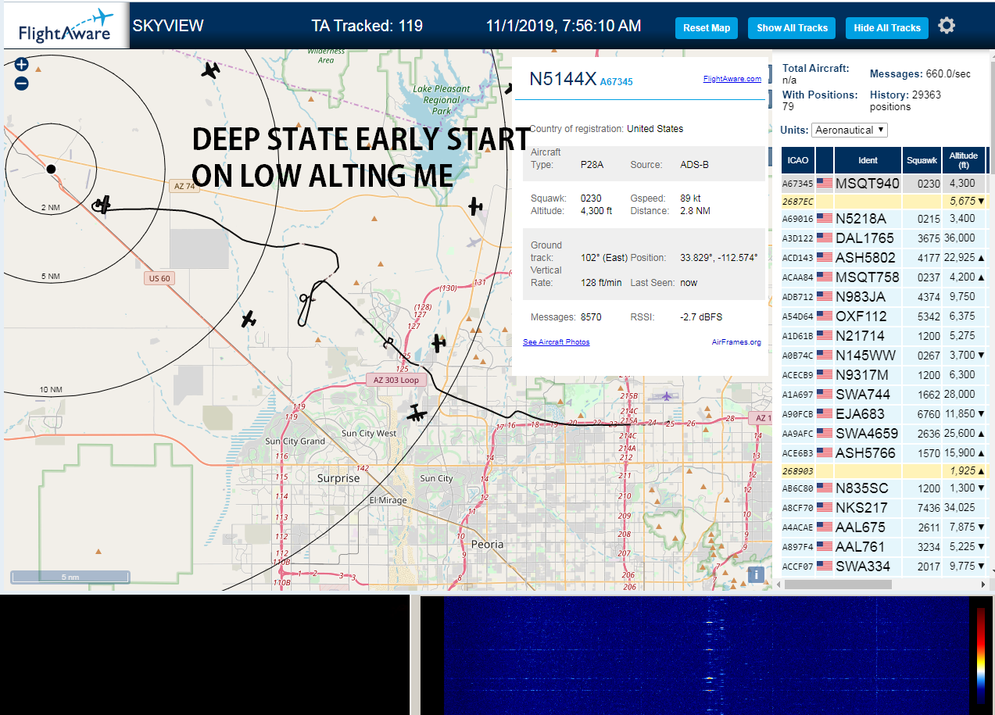Click the spectrum waterfall display
This screenshot has height=715, width=995.
coord(706,655)
